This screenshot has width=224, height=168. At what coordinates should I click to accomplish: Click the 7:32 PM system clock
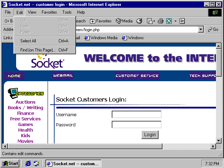(212, 163)
